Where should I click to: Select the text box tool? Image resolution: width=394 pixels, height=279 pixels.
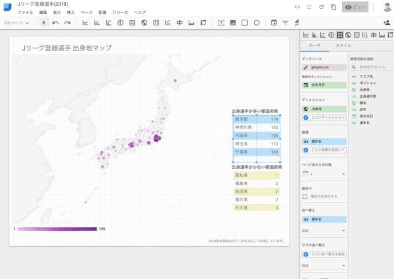221,23
